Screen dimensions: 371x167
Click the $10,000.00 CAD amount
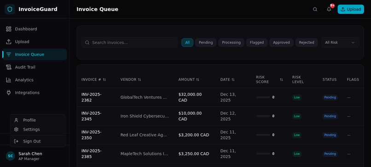pyautogui.click(x=190, y=116)
